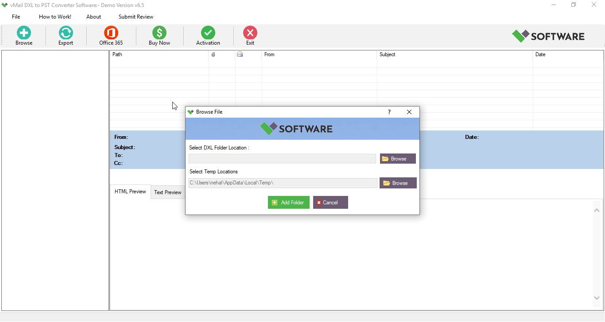This screenshot has width=605, height=322.
Task: Click the Date column header
Action: tap(568, 54)
